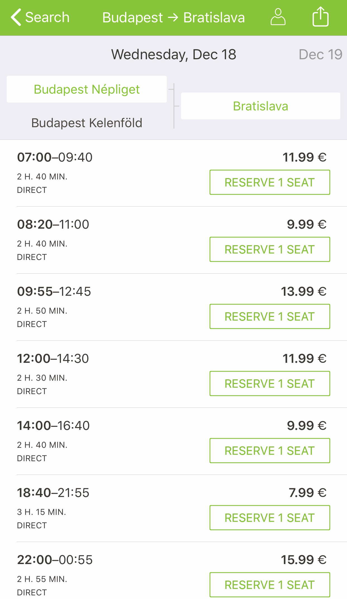
Task: Open the 22:00–00:55 trip details
Action: point(55,560)
